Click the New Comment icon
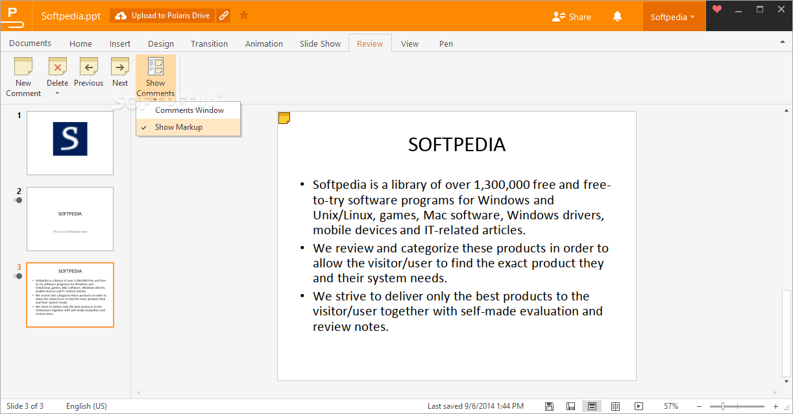The height and width of the screenshot is (414, 793). click(x=23, y=67)
